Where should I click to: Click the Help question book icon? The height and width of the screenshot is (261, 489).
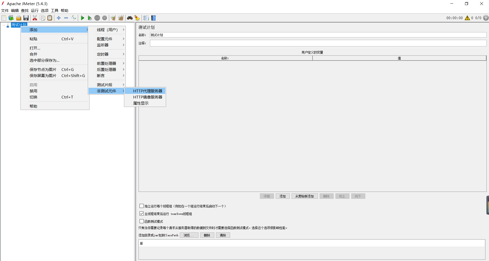pyautogui.click(x=154, y=18)
